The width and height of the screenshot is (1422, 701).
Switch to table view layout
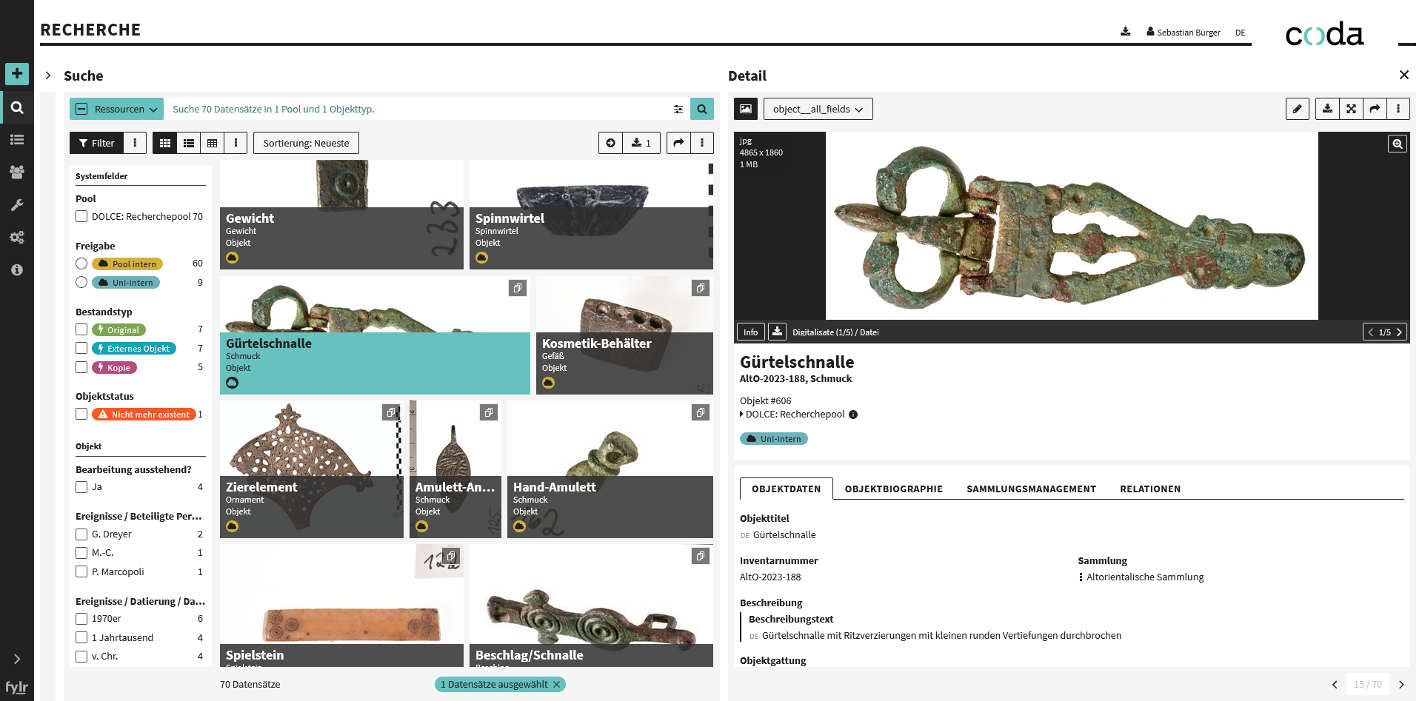(x=213, y=143)
